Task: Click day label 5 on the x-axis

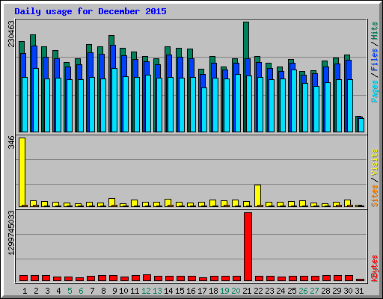Action: pos(70,291)
